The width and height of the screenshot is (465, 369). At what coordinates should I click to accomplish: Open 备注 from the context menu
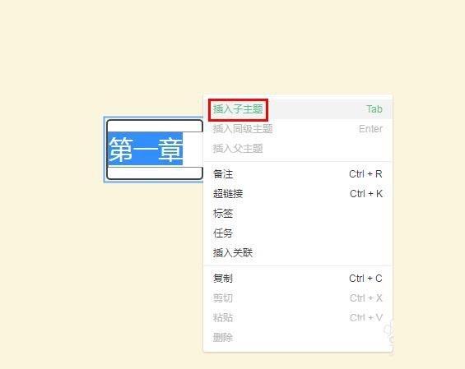[298, 174]
